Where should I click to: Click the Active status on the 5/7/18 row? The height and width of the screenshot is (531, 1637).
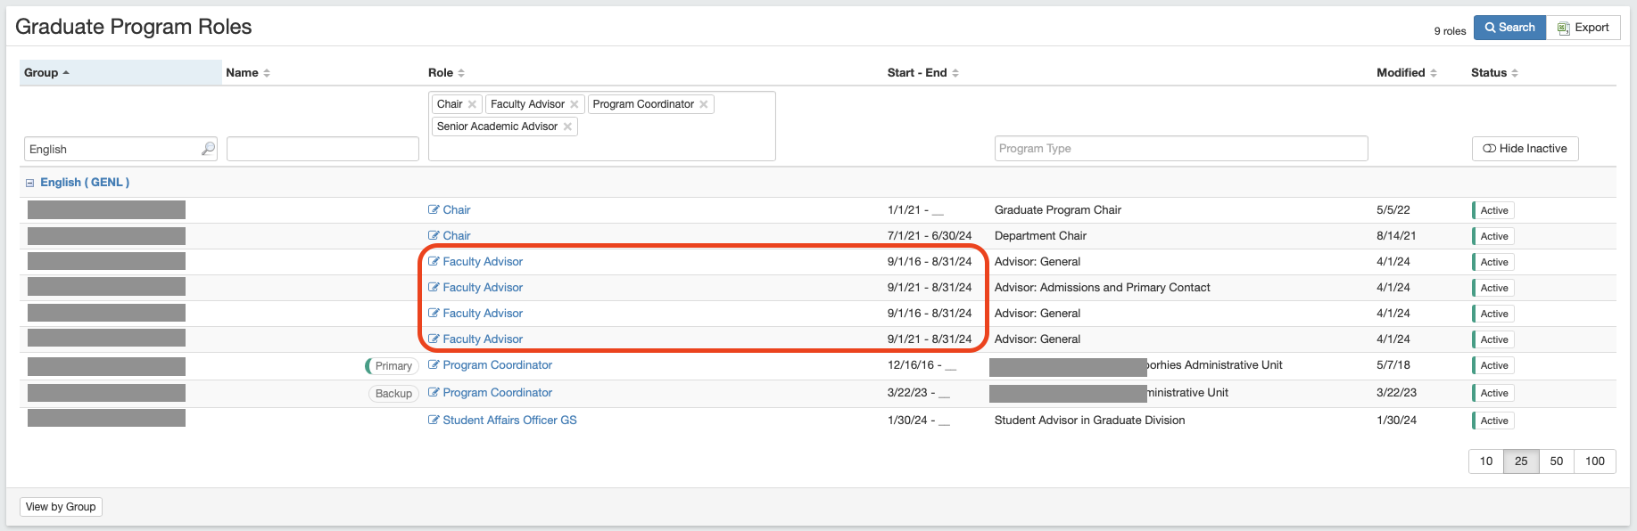tap(1493, 366)
